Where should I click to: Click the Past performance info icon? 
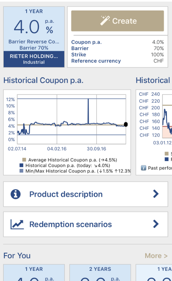[144, 168]
